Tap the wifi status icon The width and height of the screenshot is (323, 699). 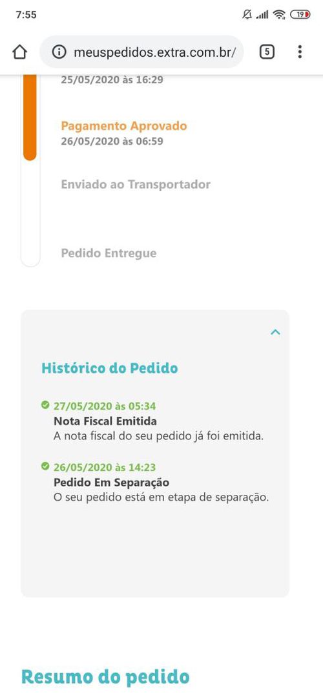coord(279,15)
